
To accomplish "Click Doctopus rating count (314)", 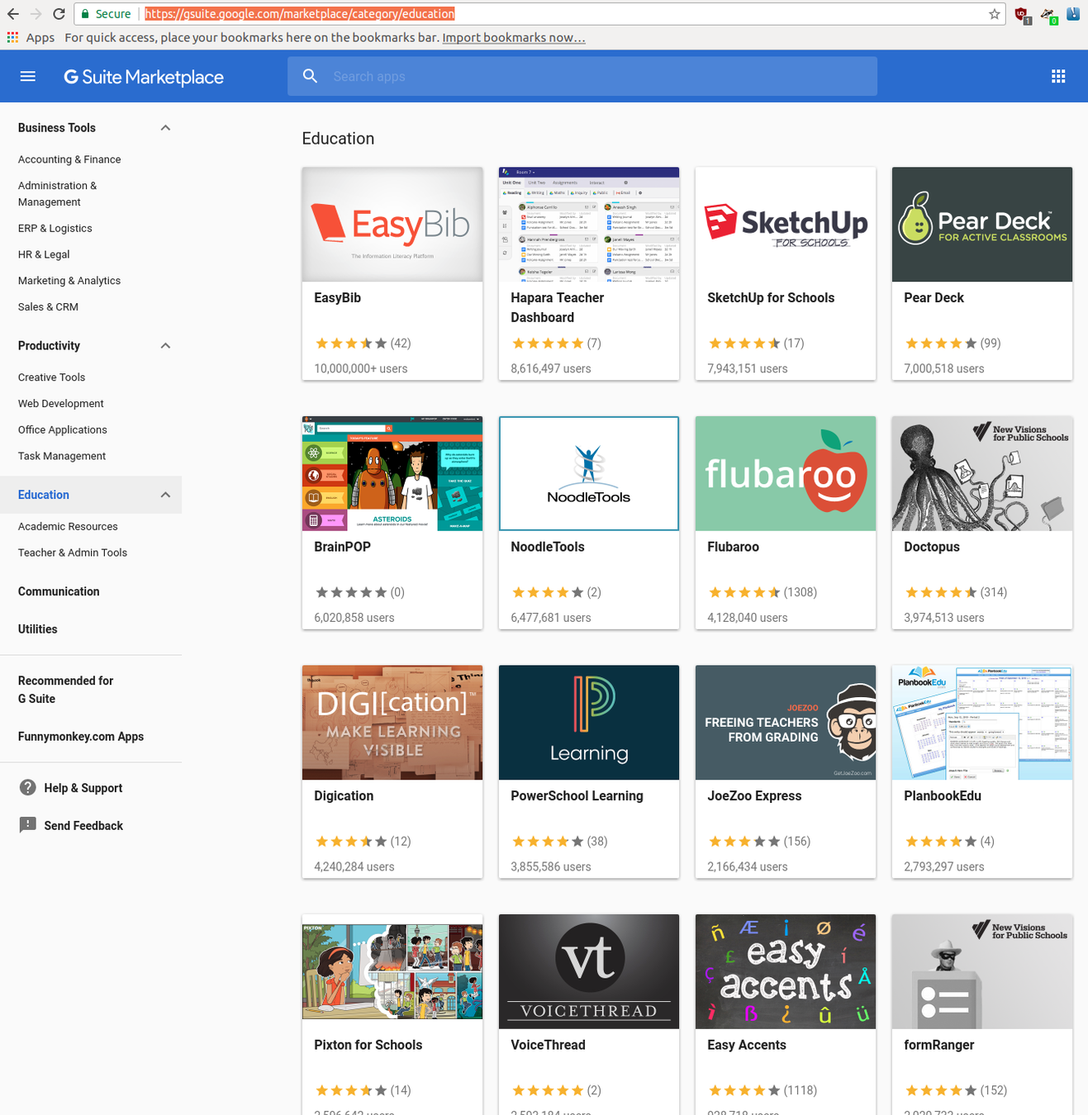I will click(x=994, y=592).
